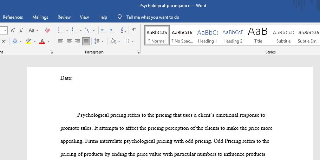The width and height of the screenshot is (320, 160).
Task: Open the Borders dropdown arrow
Action: [133, 41]
